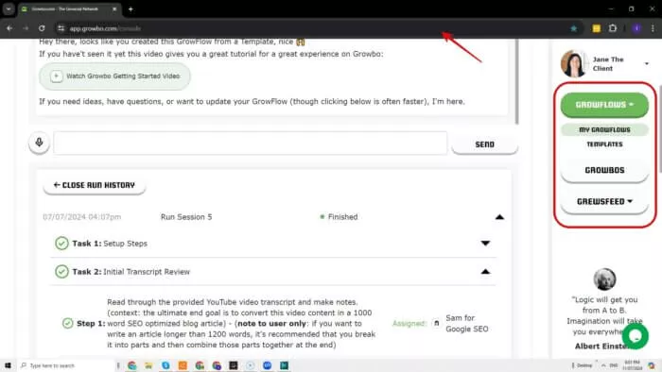Screen dimensions: 662x372
Task: Click the Windows taskbar search box
Action: coord(65,365)
